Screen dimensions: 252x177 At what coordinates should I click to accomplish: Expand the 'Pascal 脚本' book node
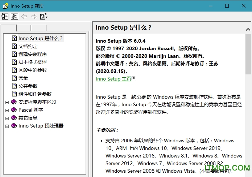click(7, 110)
